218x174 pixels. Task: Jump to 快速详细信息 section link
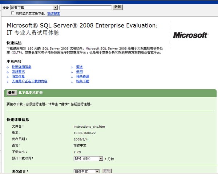[21, 67]
